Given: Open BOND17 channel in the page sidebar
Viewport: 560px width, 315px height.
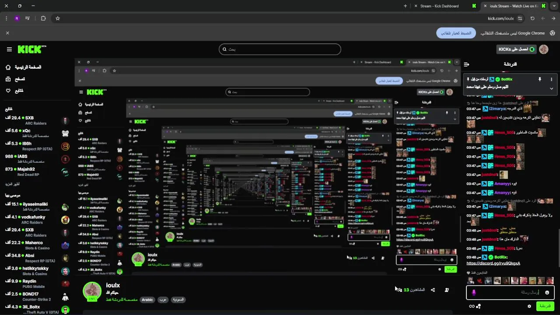Looking at the screenshot, I should [37, 297].
